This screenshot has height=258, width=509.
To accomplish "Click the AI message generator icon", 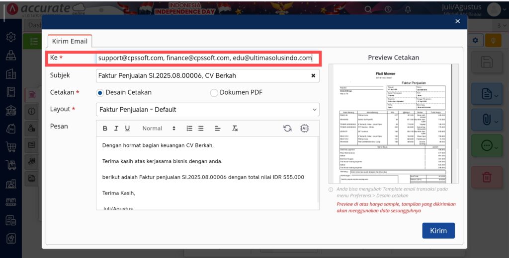I will pos(304,129).
